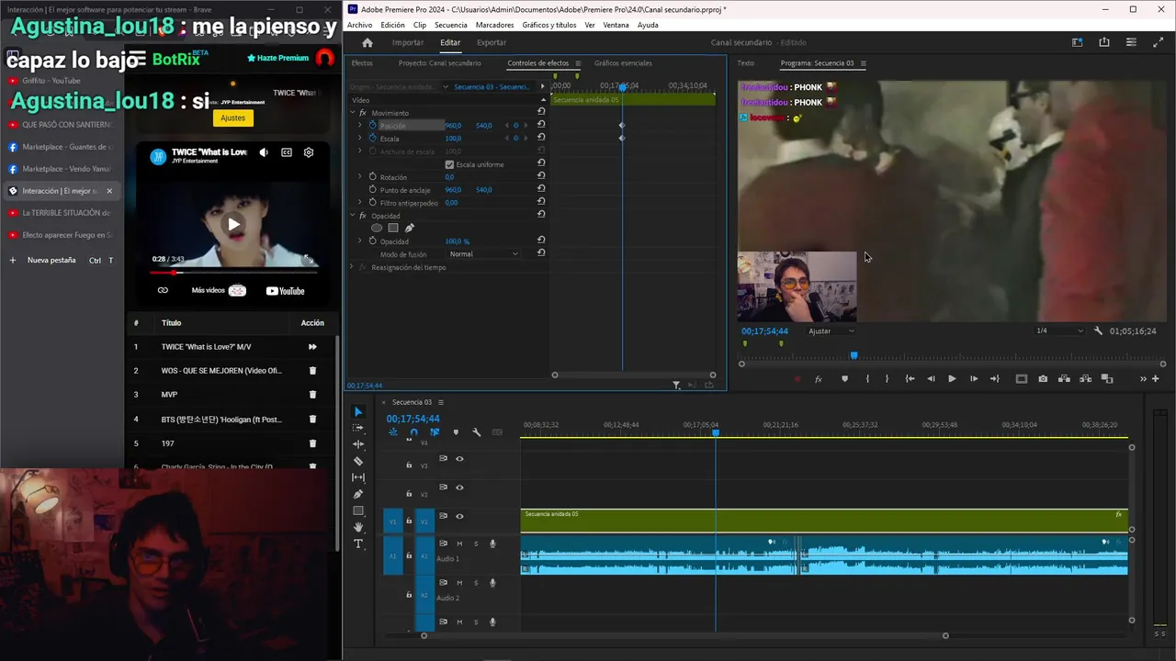Mark Out point in Program monitor
This screenshot has width=1176, height=661.
pos(887,379)
